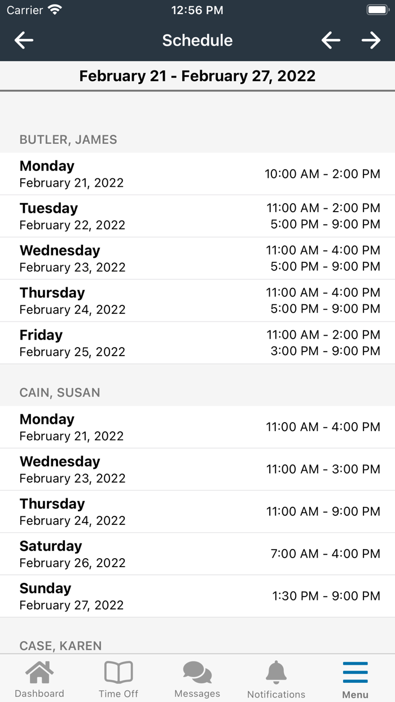The height and width of the screenshot is (702, 395).
Task: Open James Butler's Monday February 21 shift
Action: (x=197, y=174)
